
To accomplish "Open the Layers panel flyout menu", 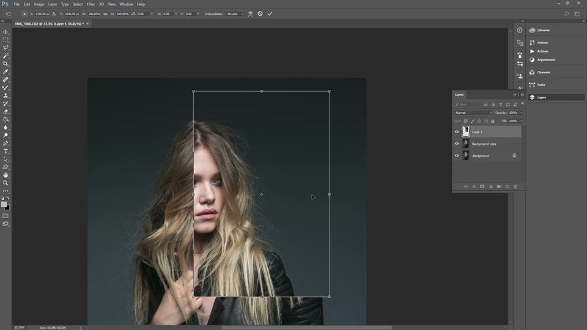I will click(522, 95).
